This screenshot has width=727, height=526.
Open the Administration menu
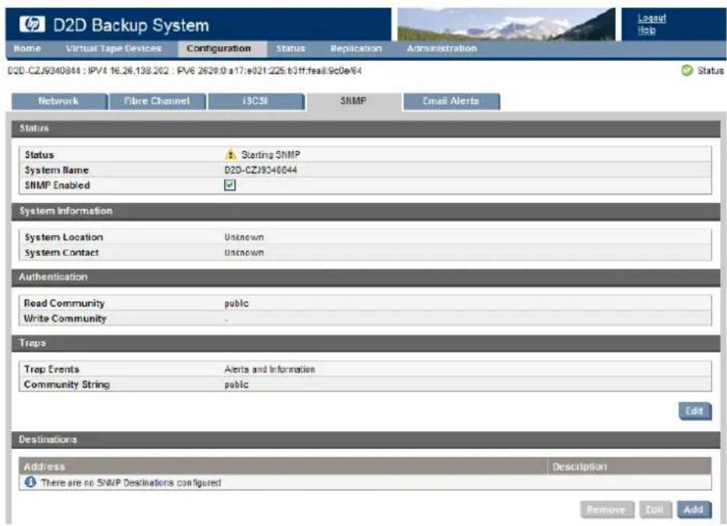point(441,48)
